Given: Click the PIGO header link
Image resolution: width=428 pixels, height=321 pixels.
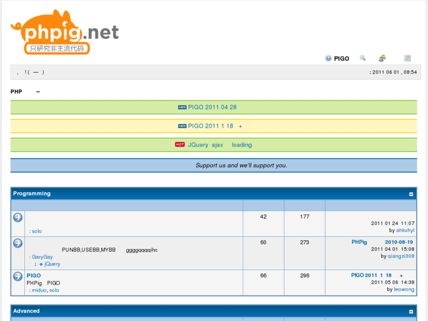Looking at the screenshot, I should [x=341, y=58].
